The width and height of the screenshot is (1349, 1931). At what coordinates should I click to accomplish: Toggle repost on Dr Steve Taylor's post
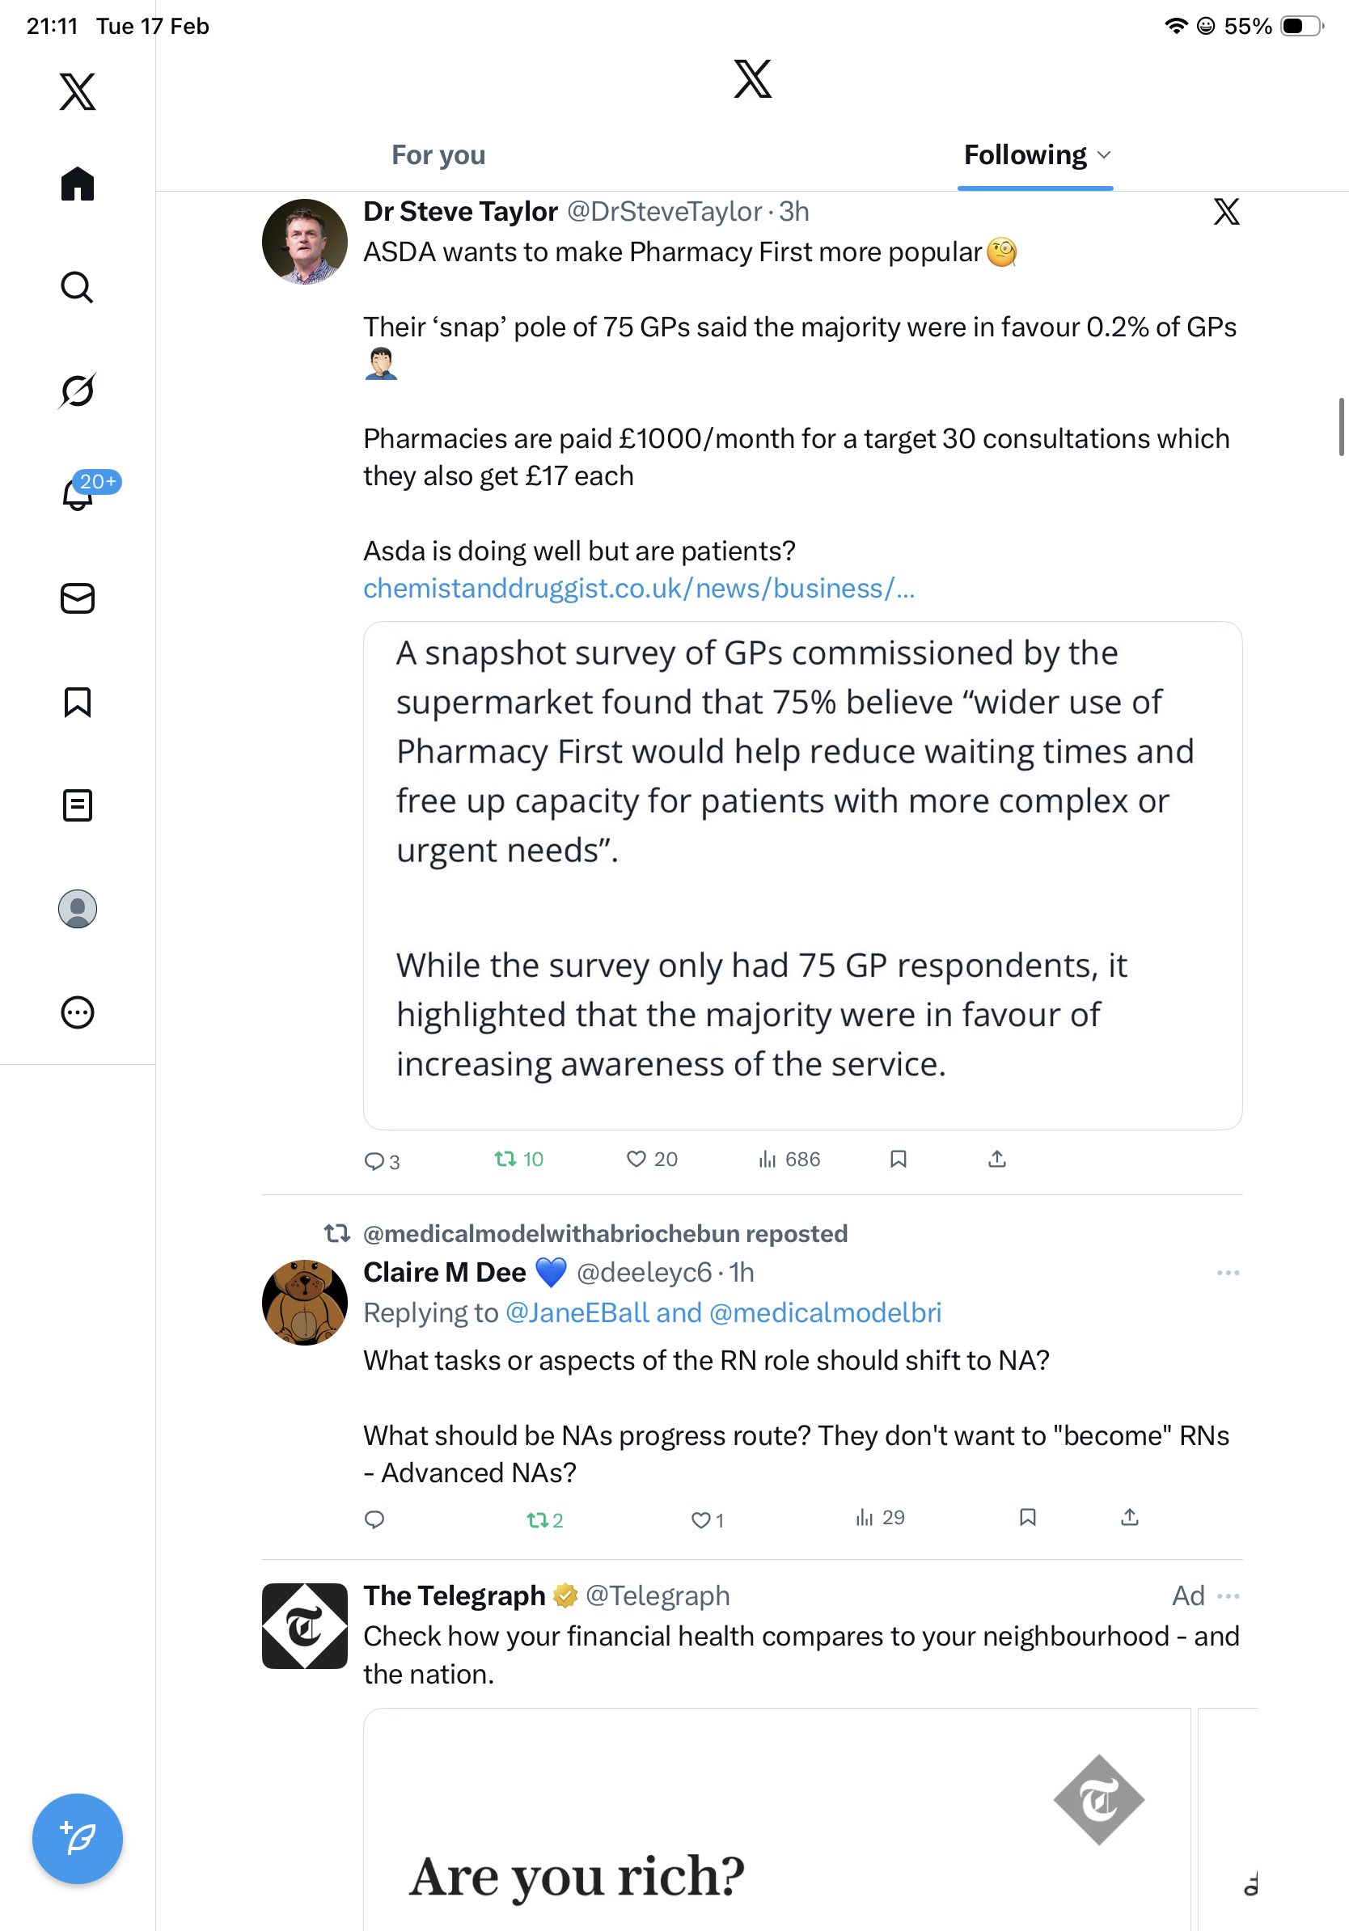(x=505, y=1159)
